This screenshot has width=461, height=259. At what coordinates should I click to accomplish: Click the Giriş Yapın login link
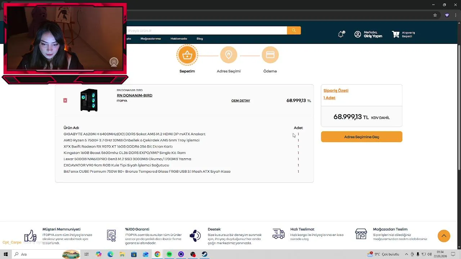point(373,36)
